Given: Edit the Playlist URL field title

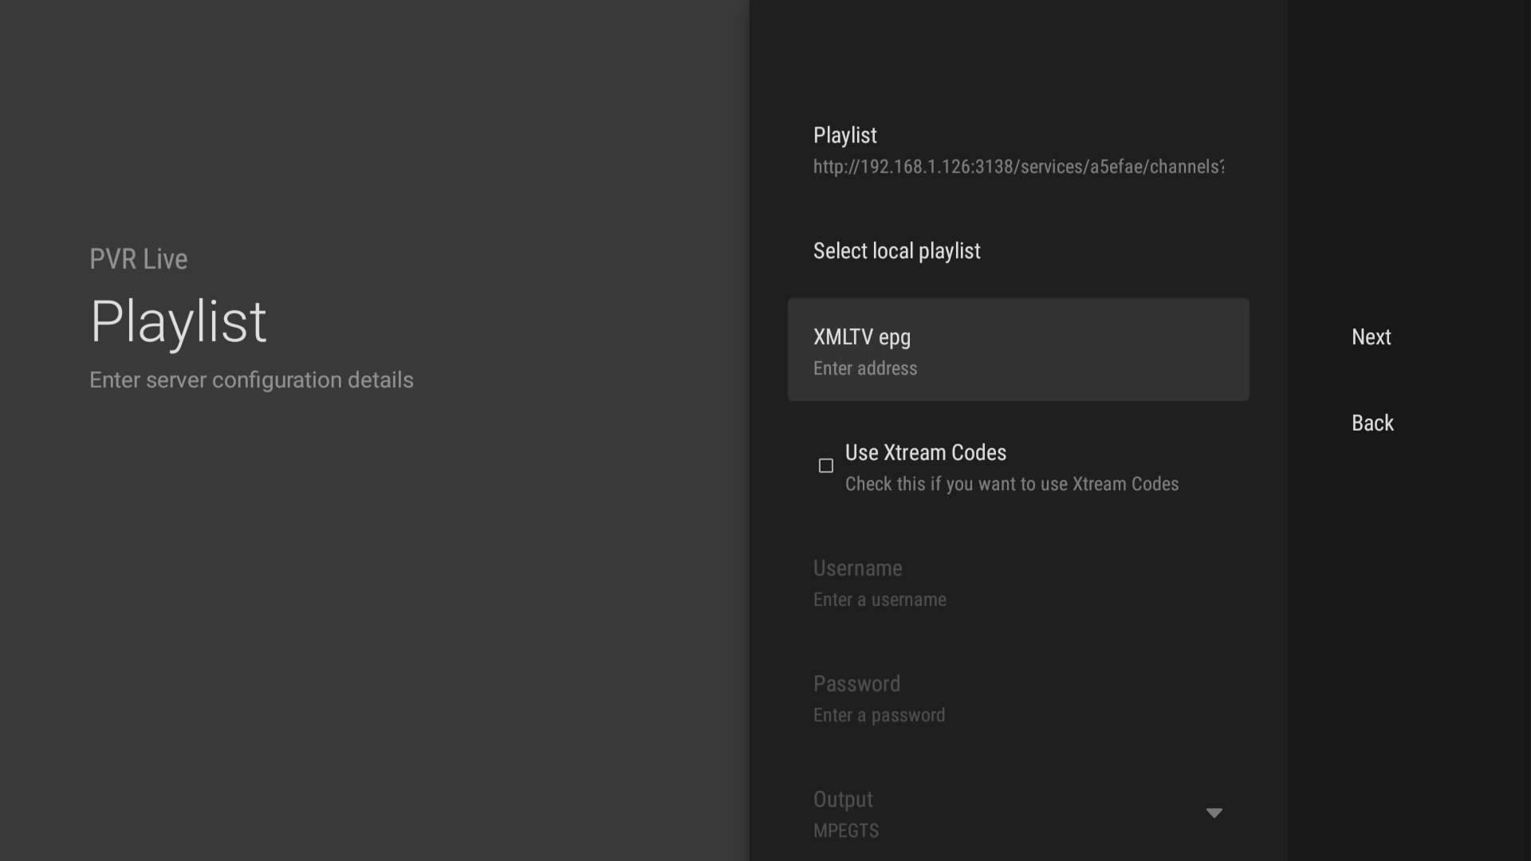Looking at the screenshot, I should pyautogui.click(x=844, y=136).
